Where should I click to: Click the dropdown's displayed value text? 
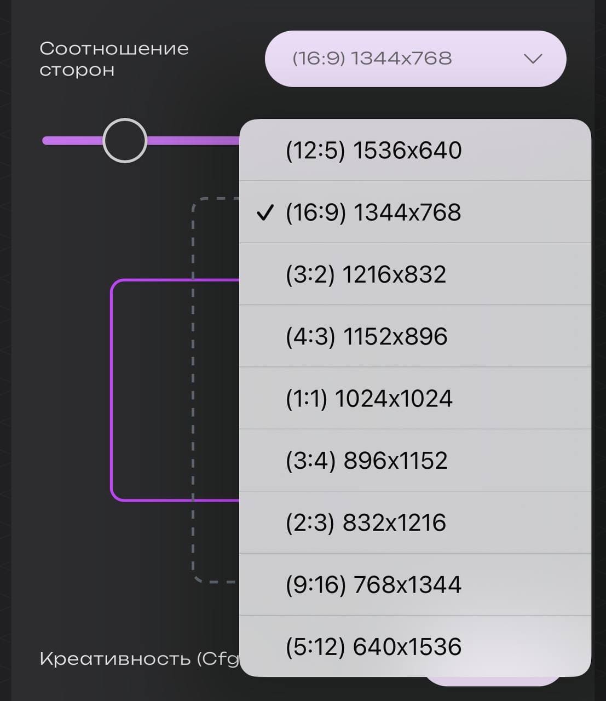pyautogui.click(x=372, y=59)
